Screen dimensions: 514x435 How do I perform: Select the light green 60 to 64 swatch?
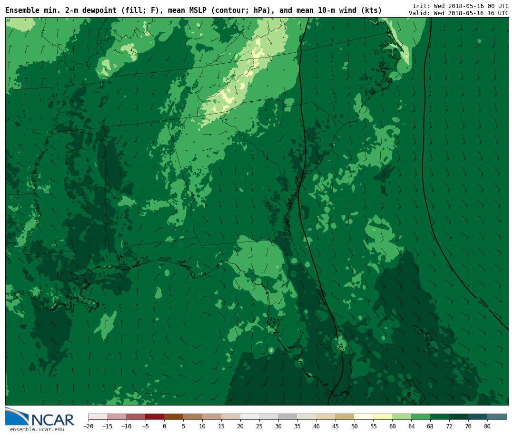click(402, 417)
